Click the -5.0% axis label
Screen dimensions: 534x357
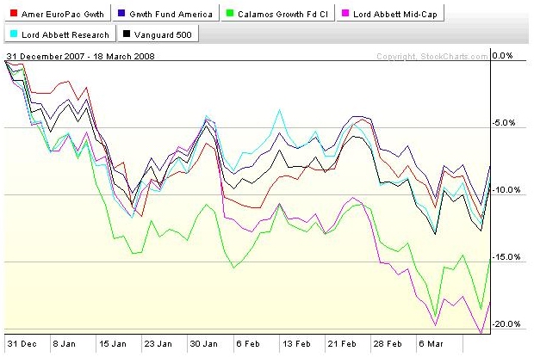pos(504,123)
